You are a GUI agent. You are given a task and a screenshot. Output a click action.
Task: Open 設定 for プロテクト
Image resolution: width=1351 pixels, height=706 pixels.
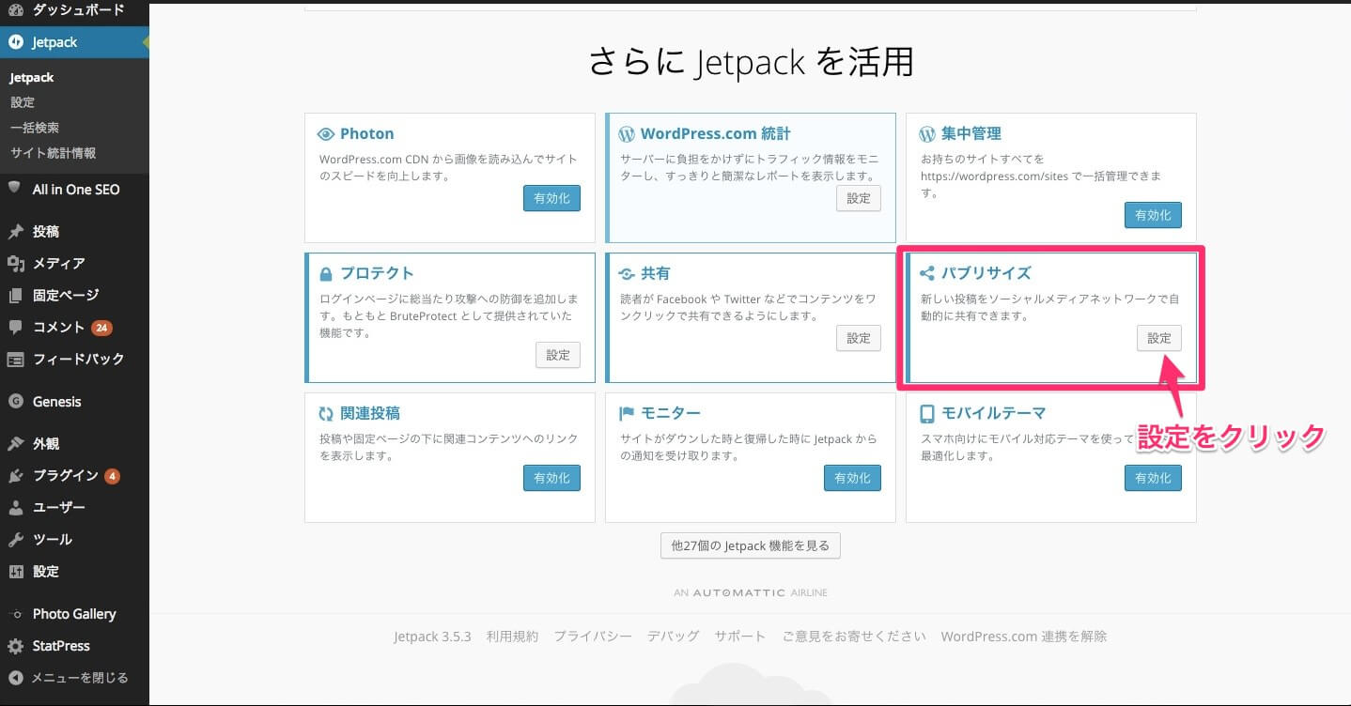coord(558,355)
